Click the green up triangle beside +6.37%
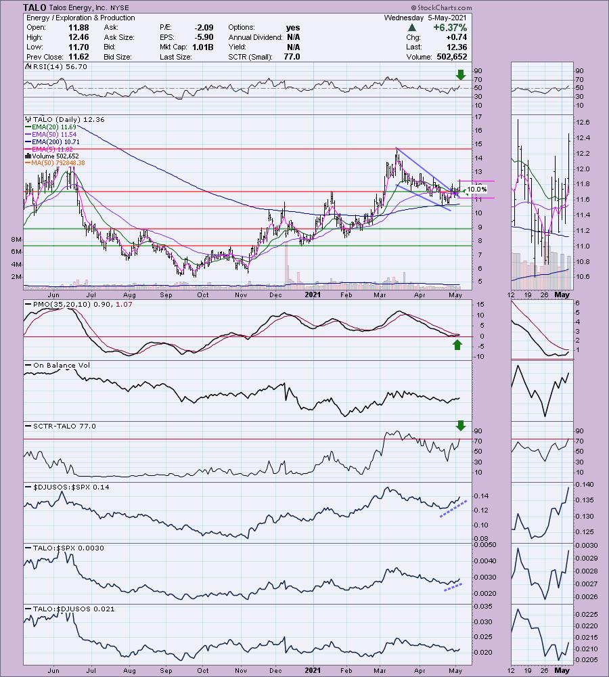Viewport: 609px width, 677px height. (x=412, y=27)
